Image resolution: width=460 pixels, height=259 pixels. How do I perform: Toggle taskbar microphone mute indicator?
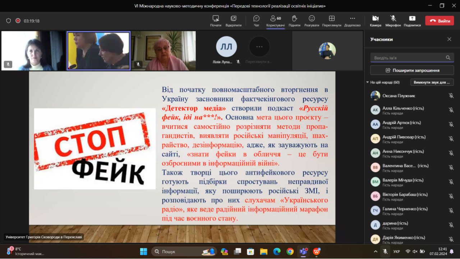(x=385, y=251)
